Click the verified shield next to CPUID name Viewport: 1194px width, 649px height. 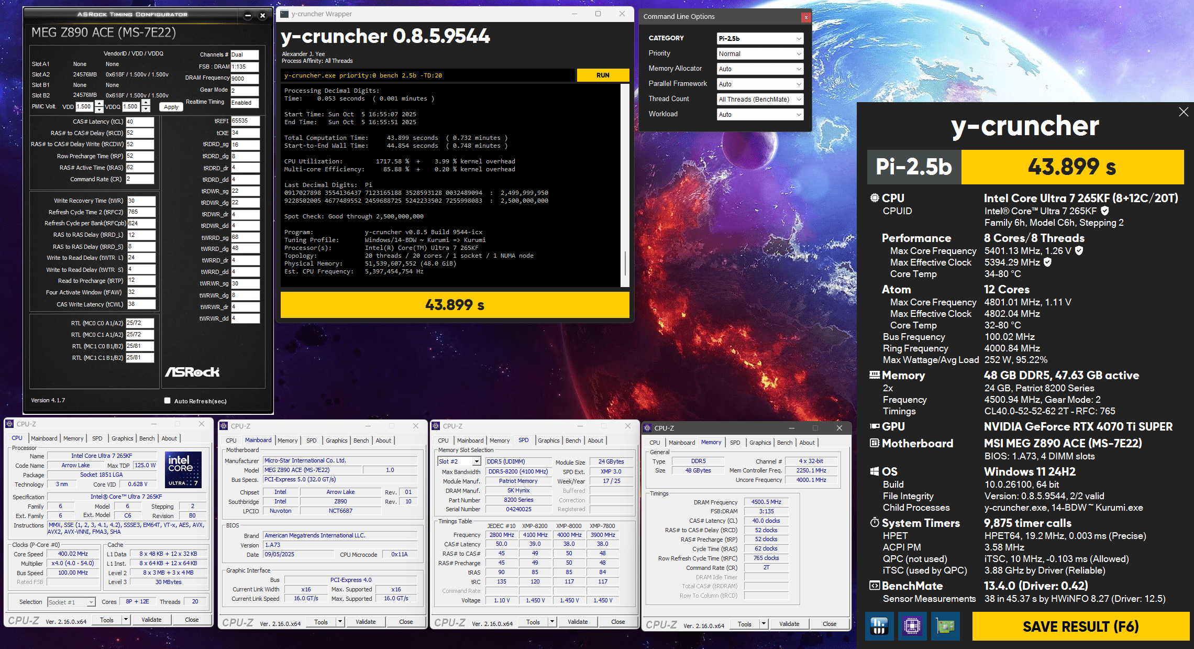(x=1105, y=211)
